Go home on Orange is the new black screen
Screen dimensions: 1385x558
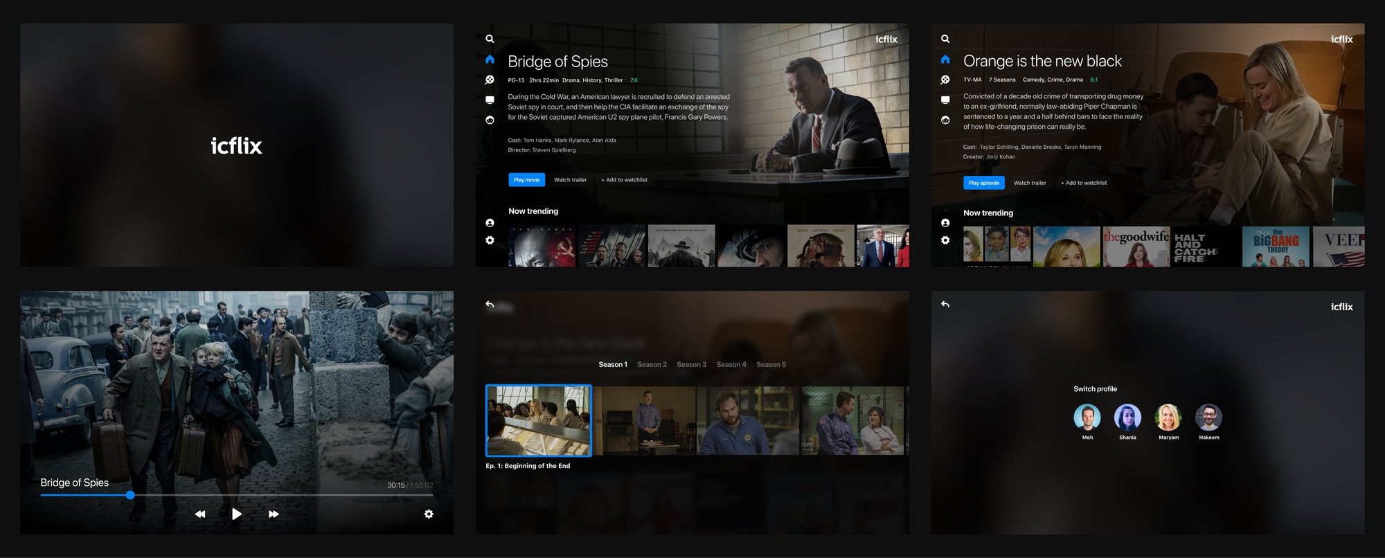coord(945,60)
